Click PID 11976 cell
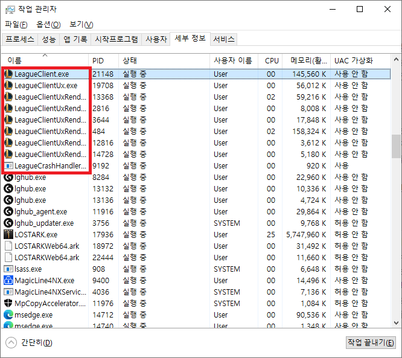The image size is (402, 358). pos(103,304)
